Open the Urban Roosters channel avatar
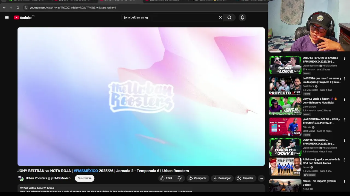Viewport: 350px width, 196px height. pyautogui.click(x=21, y=178)
